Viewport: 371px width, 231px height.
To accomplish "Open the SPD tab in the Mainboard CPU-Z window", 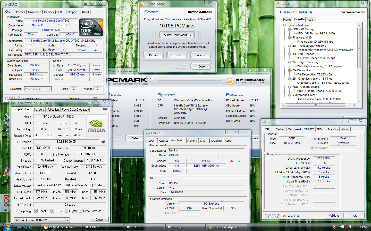I will tap(203, 141).
